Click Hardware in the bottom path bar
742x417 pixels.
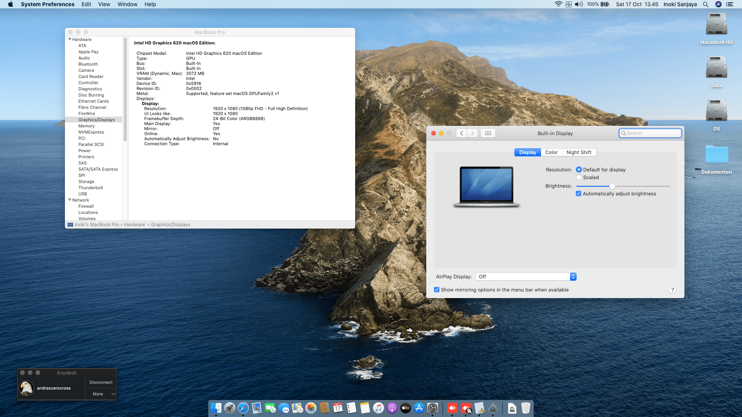[134, 225]
